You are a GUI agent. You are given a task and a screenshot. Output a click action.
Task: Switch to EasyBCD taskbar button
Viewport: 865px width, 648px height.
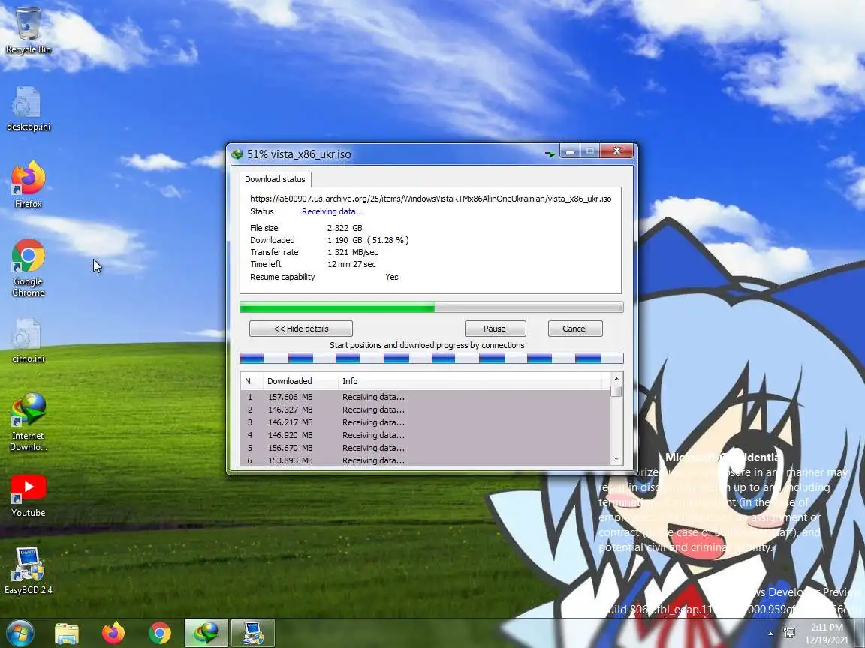[252, 633]
